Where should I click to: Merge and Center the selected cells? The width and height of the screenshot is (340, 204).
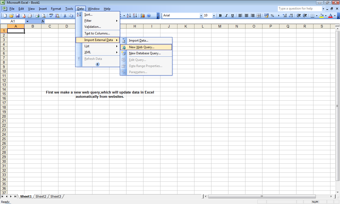(258, 15)
